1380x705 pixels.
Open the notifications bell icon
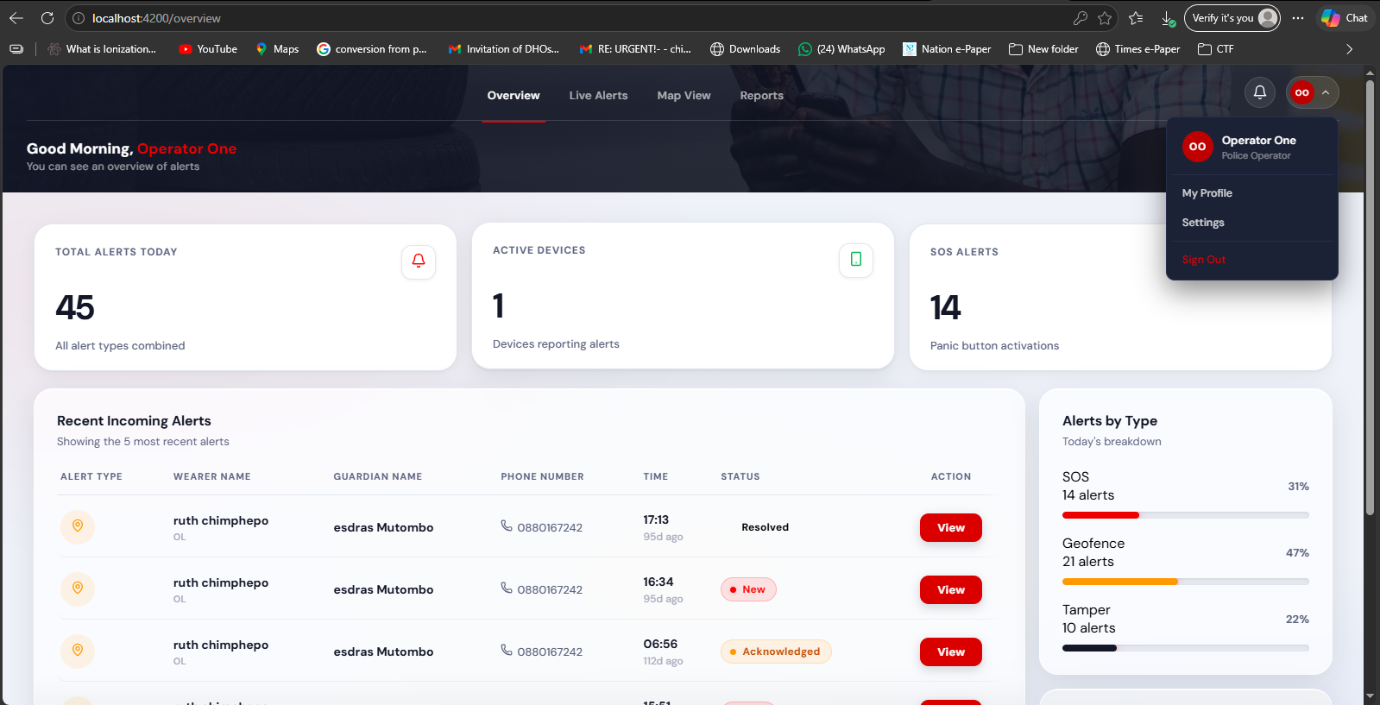tap(1259, 92)
